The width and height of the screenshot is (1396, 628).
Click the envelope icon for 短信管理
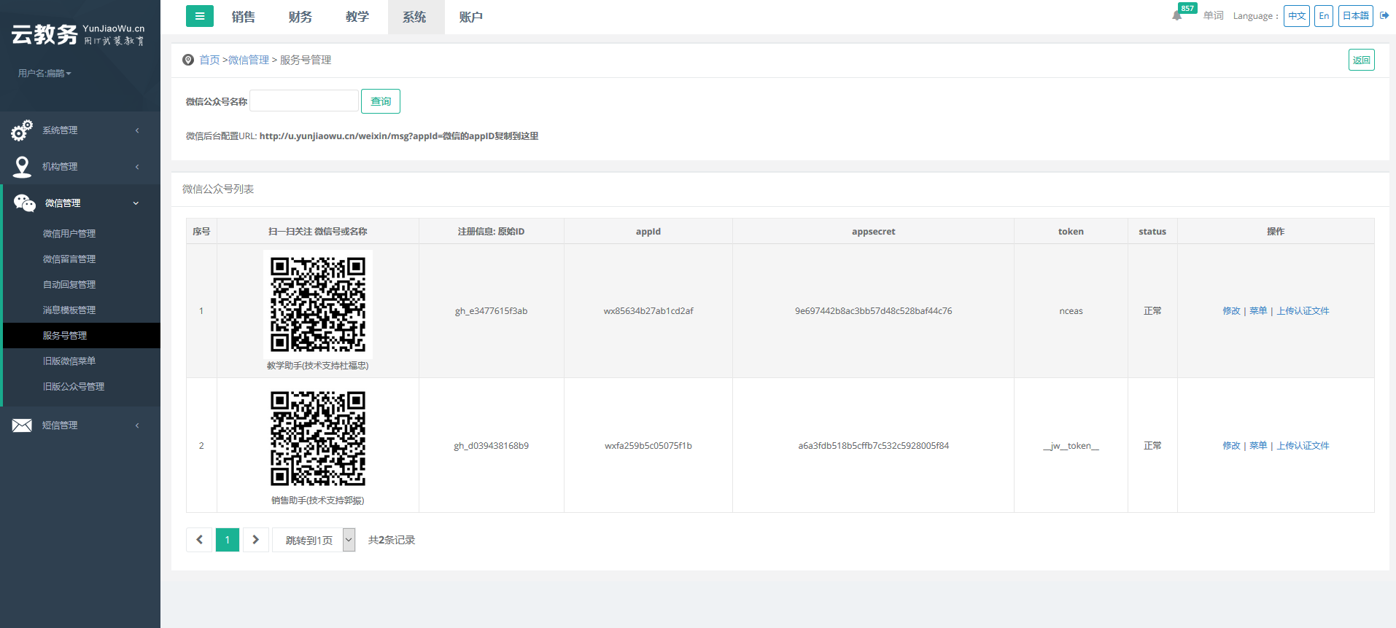tap(22, 425)
